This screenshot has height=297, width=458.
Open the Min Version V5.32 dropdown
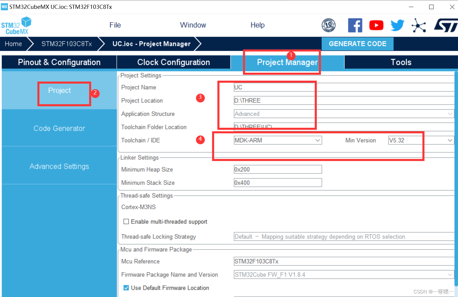pos(421,140)
